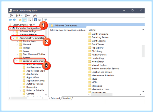Viewport: 153px width, 112px height.
Task: Expand the Start Menu and Taskbar node
Action: click(x=17, y=54)
